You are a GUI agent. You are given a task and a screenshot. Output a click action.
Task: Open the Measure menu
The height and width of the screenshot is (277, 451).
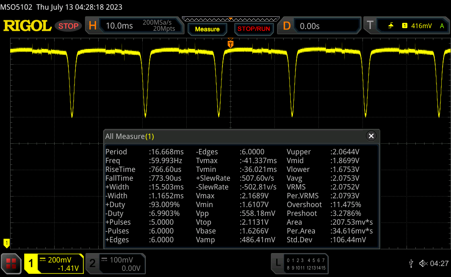[x=207, y=29]
